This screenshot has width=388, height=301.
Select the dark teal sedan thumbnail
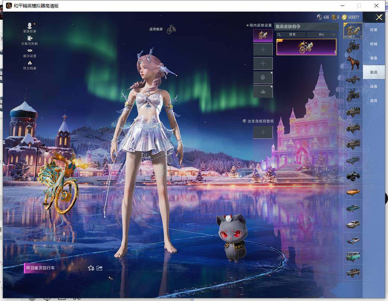353,208
